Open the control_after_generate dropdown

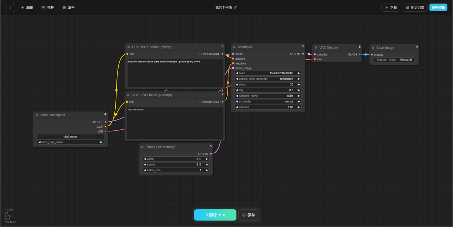coord(268,79)
